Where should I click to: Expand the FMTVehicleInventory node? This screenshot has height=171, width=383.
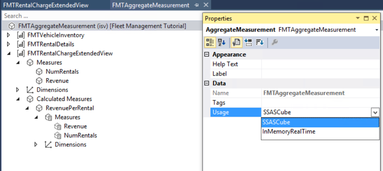coord(9,35)
